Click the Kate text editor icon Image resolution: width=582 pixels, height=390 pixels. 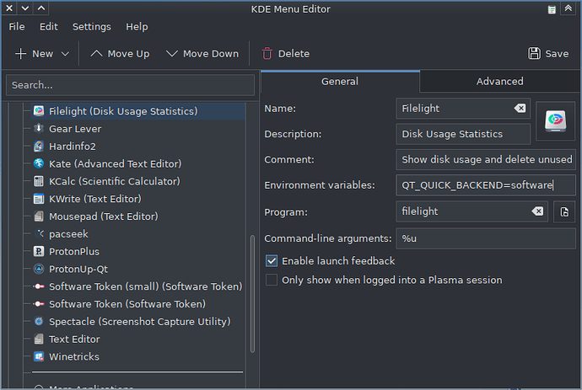39,163
